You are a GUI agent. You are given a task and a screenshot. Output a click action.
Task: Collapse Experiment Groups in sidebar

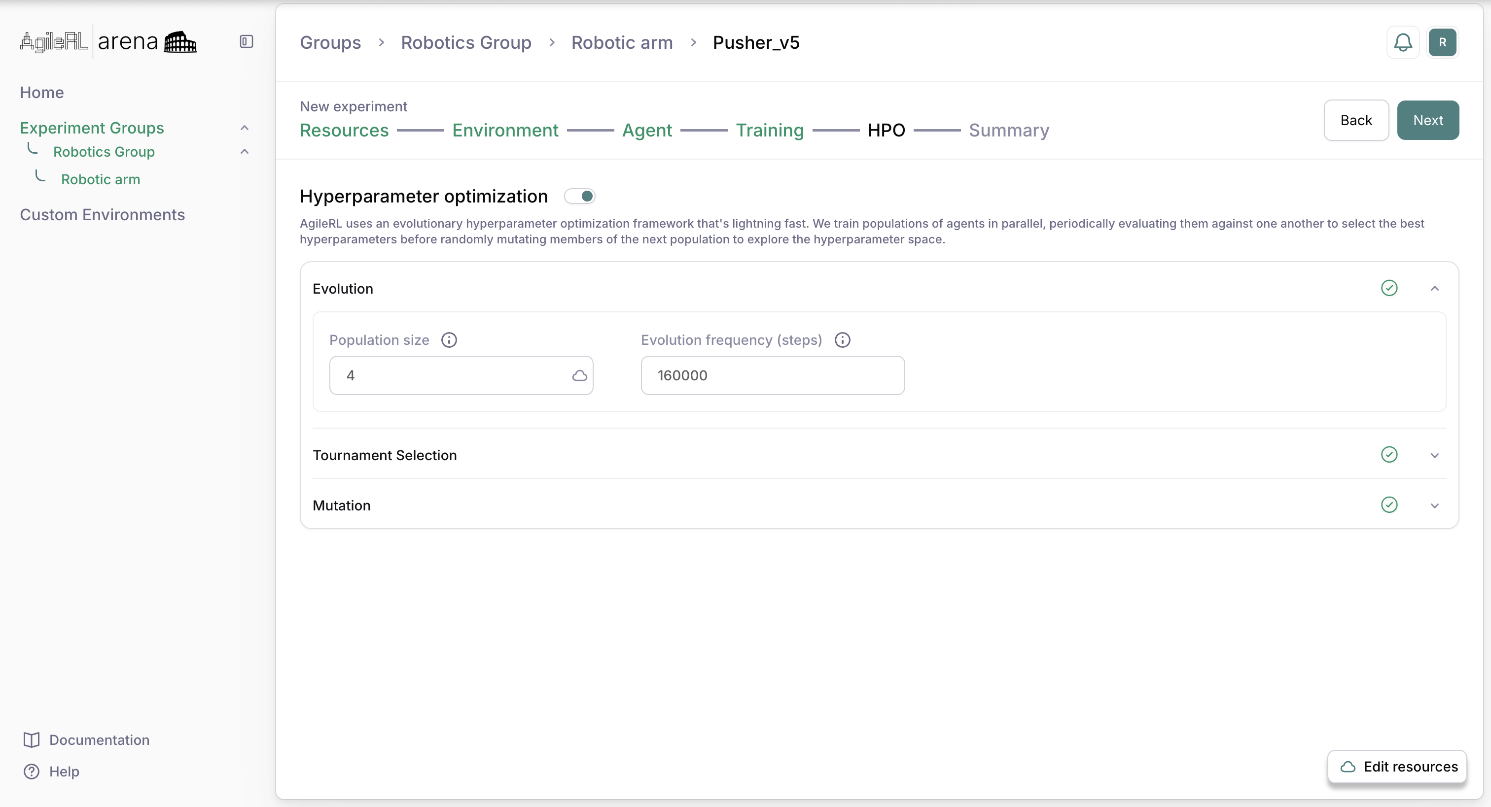point(244,128)
